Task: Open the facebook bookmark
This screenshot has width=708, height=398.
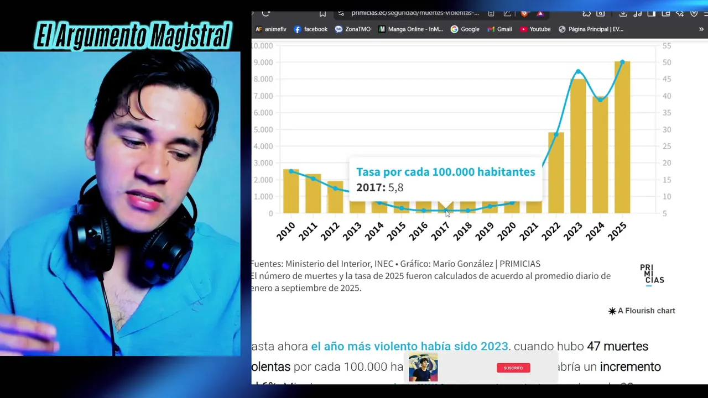Action: (310, 29)
